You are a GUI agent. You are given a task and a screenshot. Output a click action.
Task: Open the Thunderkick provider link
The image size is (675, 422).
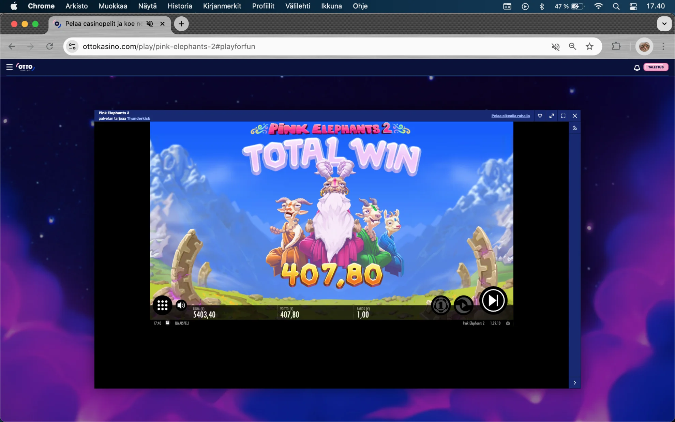click(138, 119)
